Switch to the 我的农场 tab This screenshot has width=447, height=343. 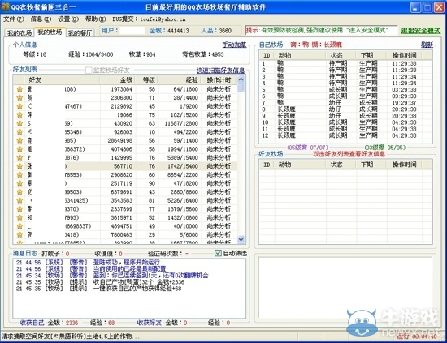[20, 32]
